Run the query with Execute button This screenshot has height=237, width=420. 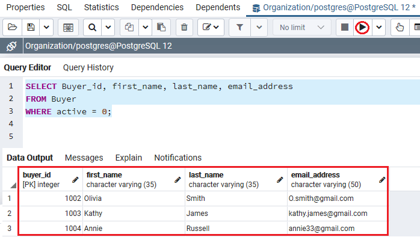point(362,27)
